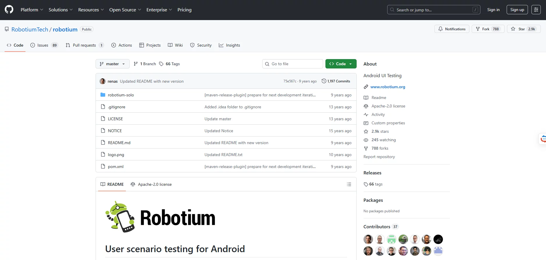The height and width of the screenshot is (260, 546).
Task: Focus the Go to file field
Action: [293, 64]
